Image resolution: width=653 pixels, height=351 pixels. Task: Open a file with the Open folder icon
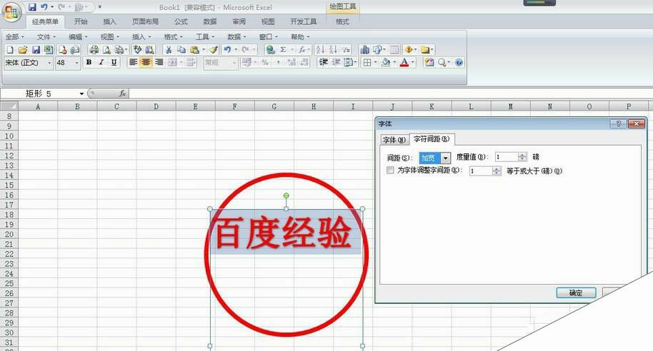point(23,50)
